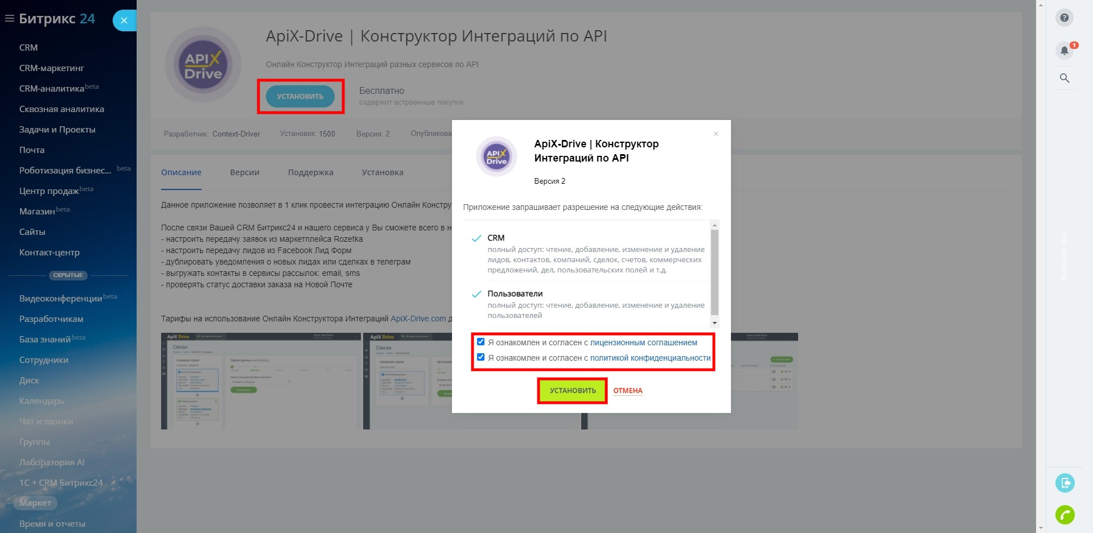Click the permissions list scrollbar thumb
The image size is (1093, 533).
714,272
